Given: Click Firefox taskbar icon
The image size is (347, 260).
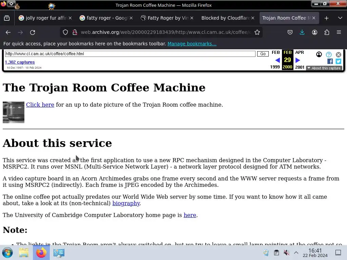Looking at the screenshot, I should [41, 253].
